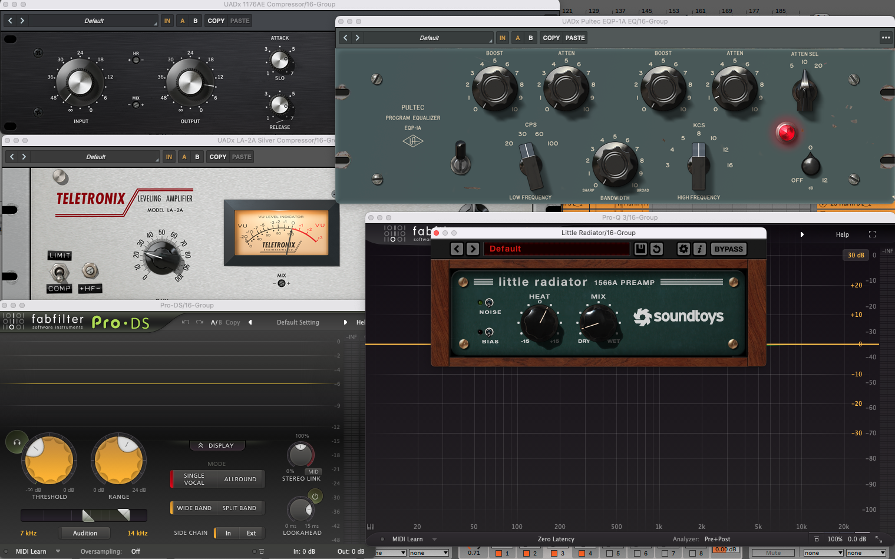Screen dimensions: 895x559
Task: Choose WIDE BAND processing in Pro-DS
Action: point(194,508)
